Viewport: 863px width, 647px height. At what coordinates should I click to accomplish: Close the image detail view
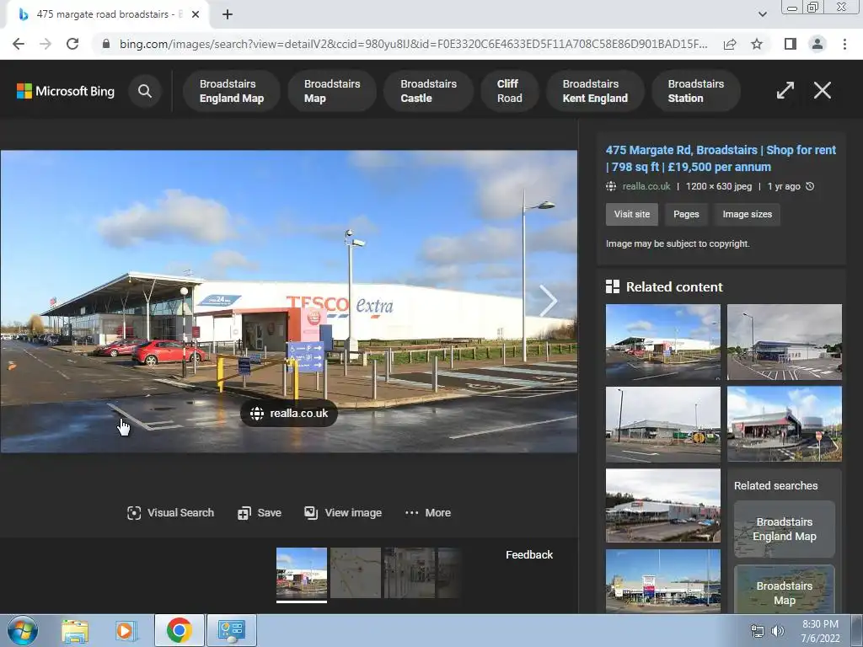click(823, 90)
